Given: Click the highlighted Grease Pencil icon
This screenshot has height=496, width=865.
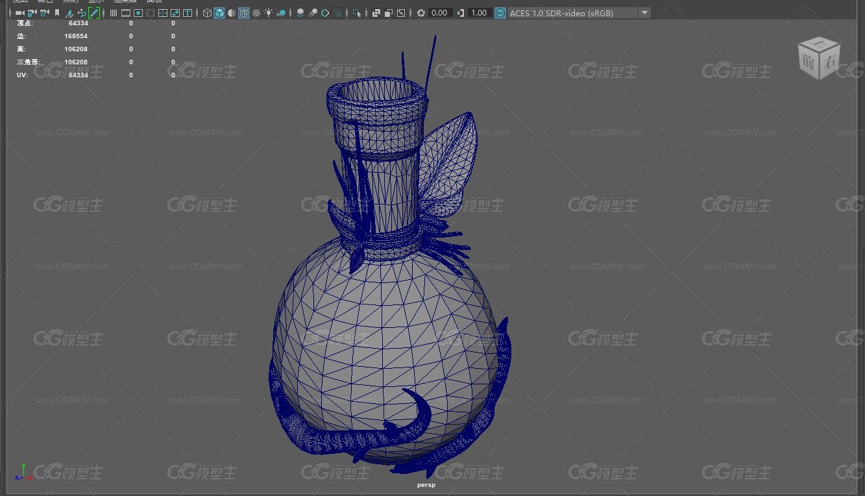Looking at the screenshot, I should (94, 13).
